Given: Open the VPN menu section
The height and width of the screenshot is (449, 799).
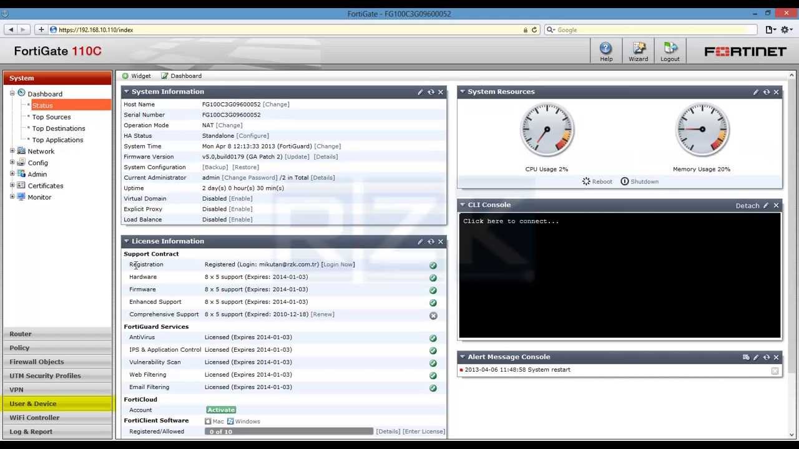Looking at the screenshot, I should click(x=57, y=390).
